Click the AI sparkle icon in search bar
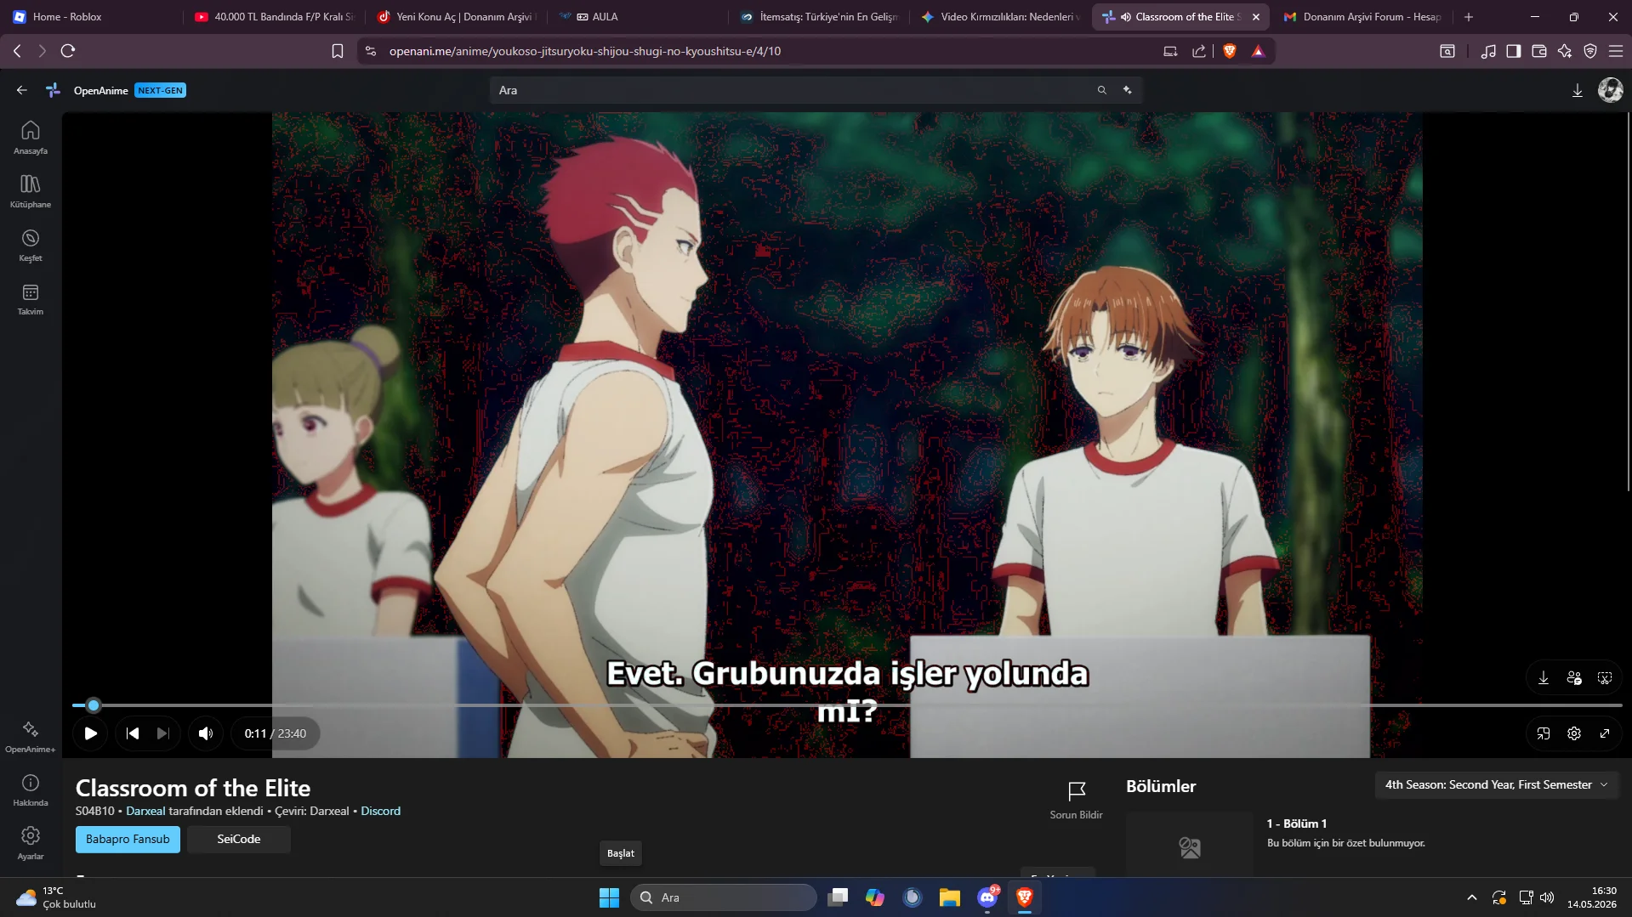 (1128, 90)
